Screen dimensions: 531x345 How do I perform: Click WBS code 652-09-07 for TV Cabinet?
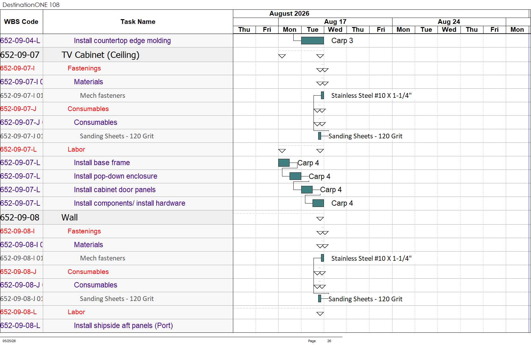tap(20, 55)
